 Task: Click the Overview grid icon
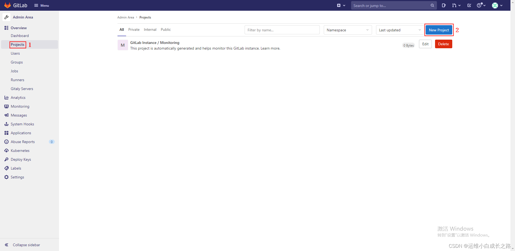coord(6,28)
